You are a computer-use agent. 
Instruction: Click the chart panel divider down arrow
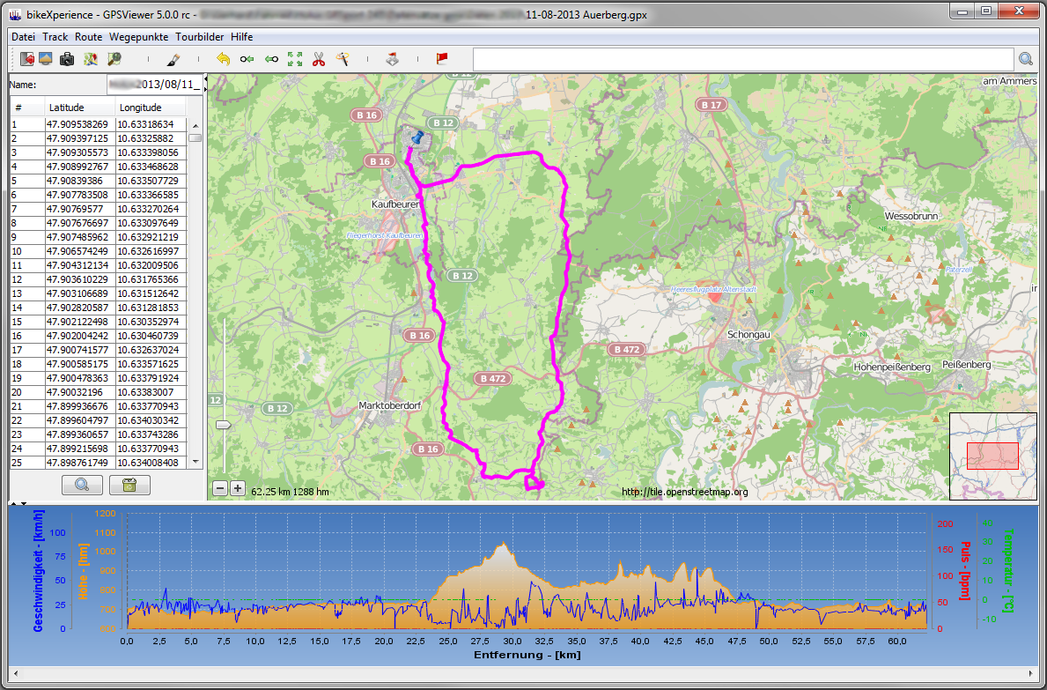coord(22,504)
